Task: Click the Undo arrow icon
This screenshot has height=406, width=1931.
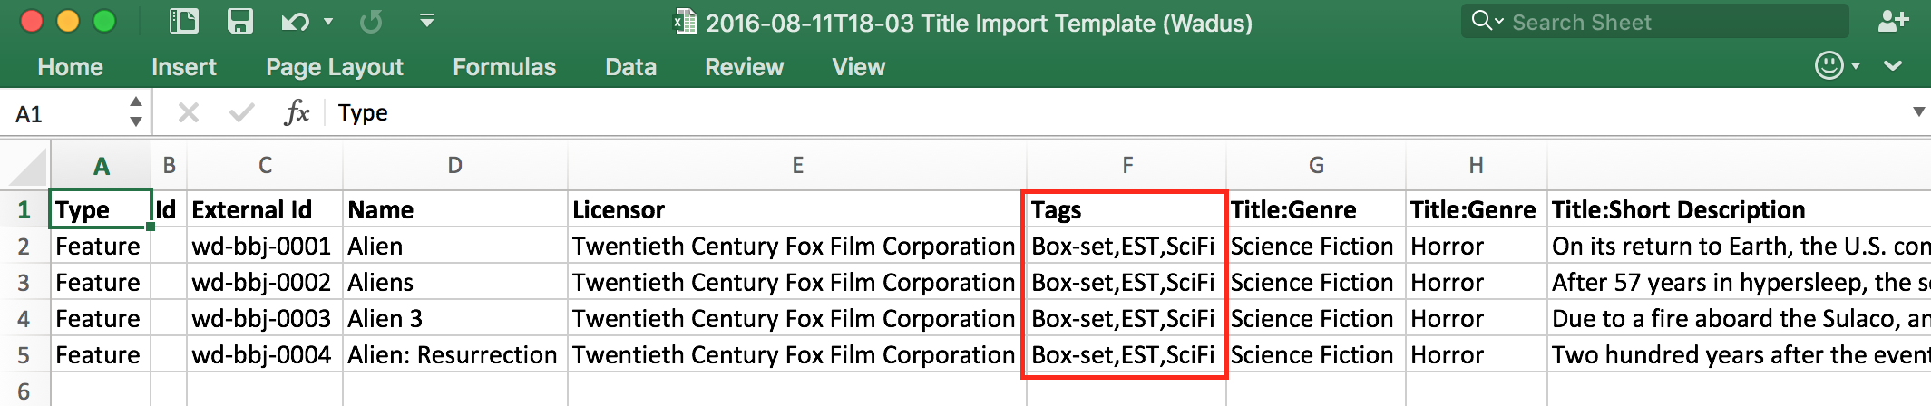Action: [x=295, y=22]
